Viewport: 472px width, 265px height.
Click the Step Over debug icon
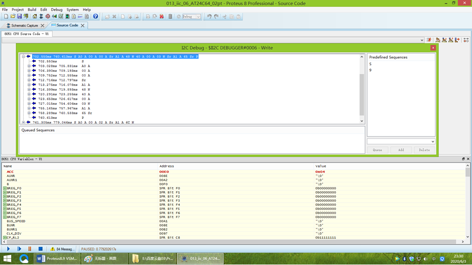438,40
